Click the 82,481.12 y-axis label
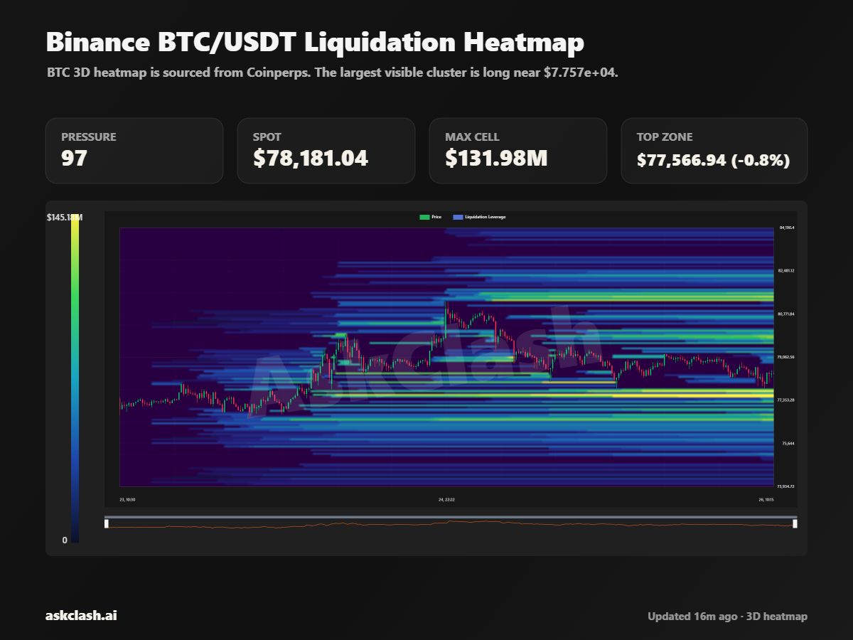Viewport: 853px width, 640px height. [787, 271]
